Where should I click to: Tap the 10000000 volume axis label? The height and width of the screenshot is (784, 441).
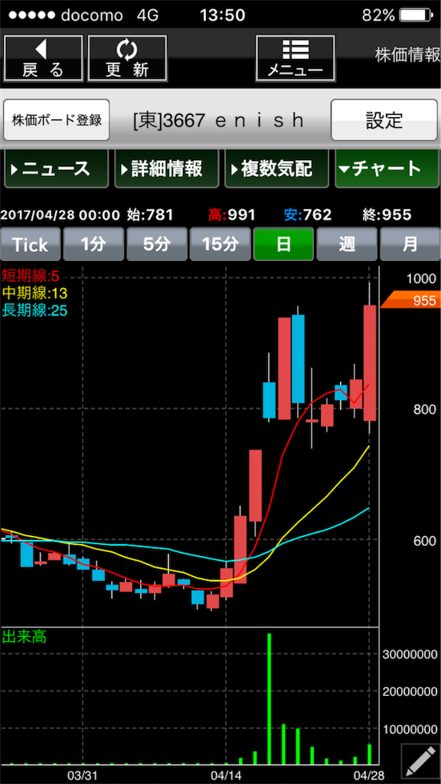point(410,730)
